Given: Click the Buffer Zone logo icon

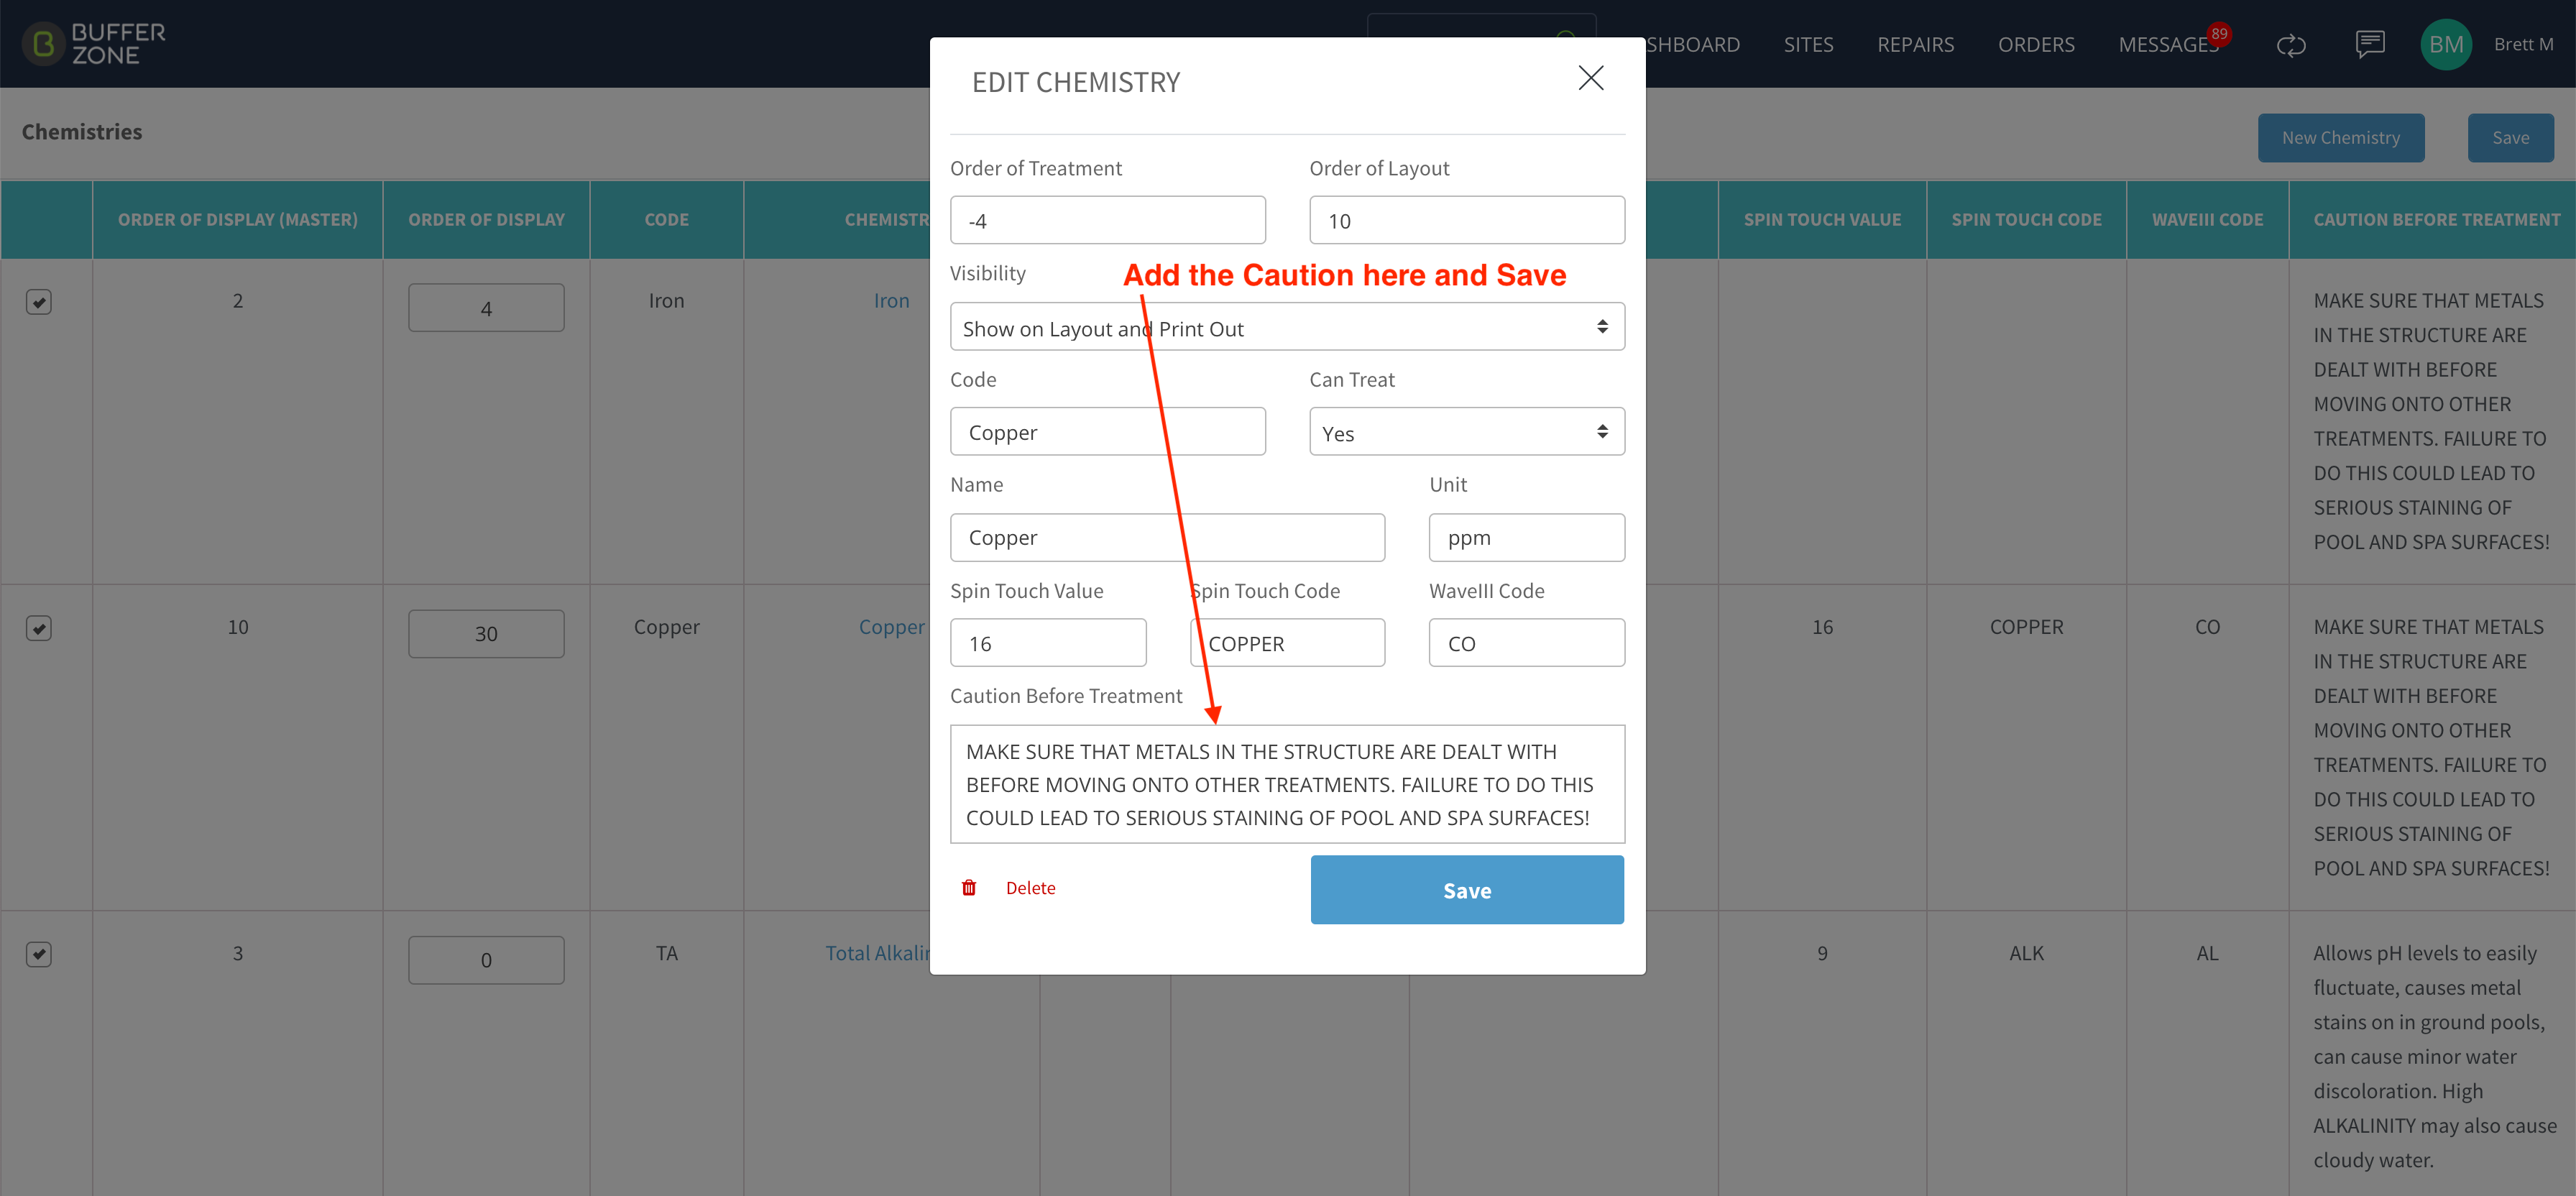Looking at the screenshot, I should tap(43, 44).
